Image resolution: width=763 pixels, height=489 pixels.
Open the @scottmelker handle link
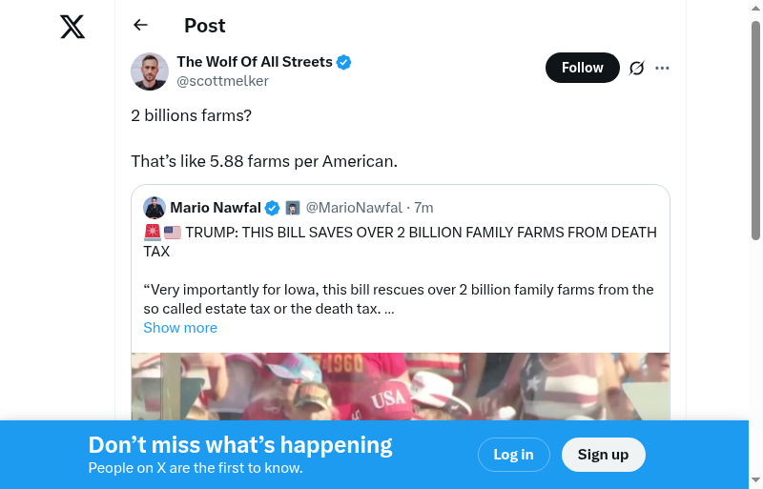pos(222,81)
